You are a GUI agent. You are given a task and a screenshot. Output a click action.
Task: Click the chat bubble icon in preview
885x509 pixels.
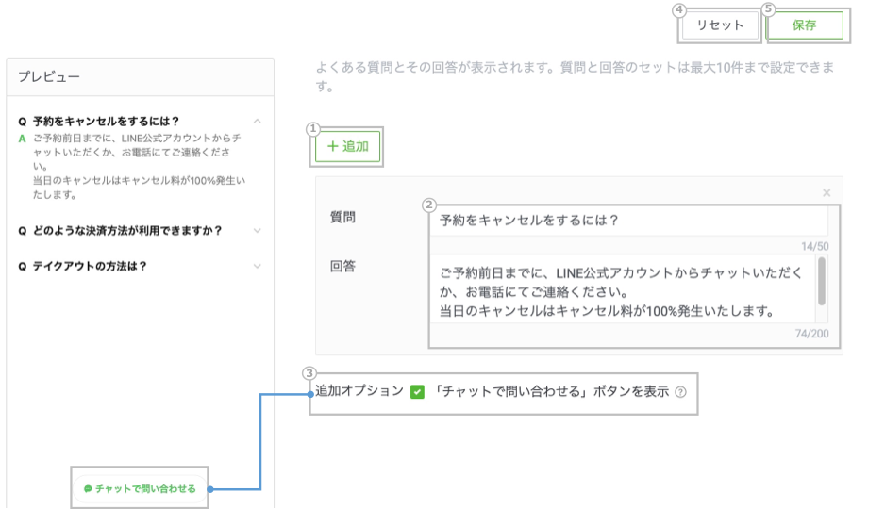88,489
